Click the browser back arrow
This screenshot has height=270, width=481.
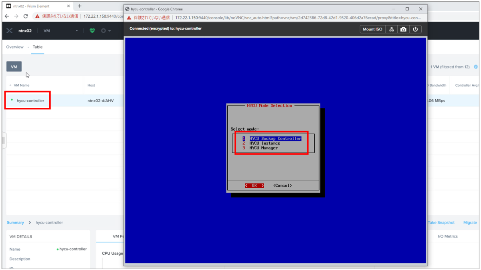click(x=7, y=16)
